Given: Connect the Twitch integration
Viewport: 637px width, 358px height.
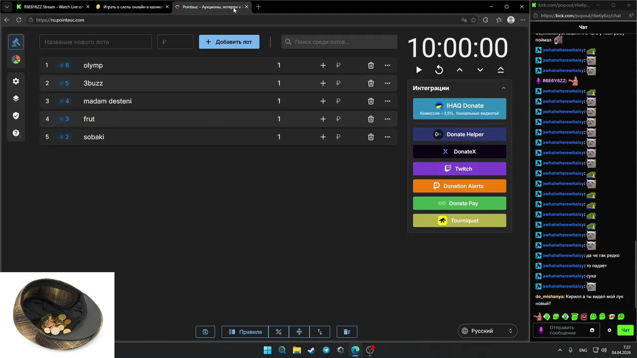Looking at the screenshot, I should click(x=459, y=169).
